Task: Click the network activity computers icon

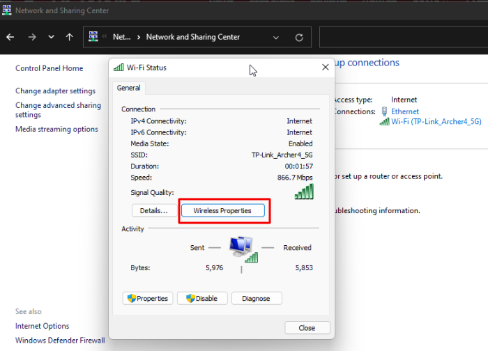Action: tap(243, 249)
